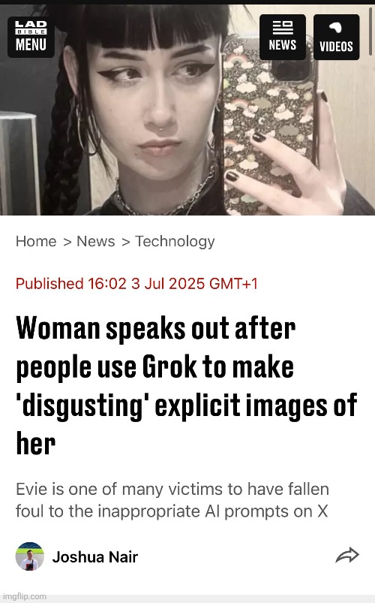Viewport: 375px width, 603px height.
Task: Click the article headline about Grok
Action: [x=187, y=385]
